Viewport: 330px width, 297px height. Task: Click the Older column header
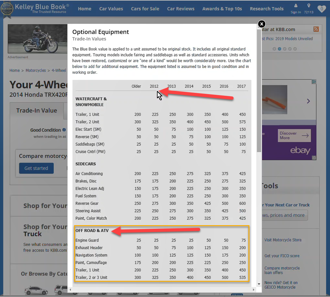tap(137, 86)
